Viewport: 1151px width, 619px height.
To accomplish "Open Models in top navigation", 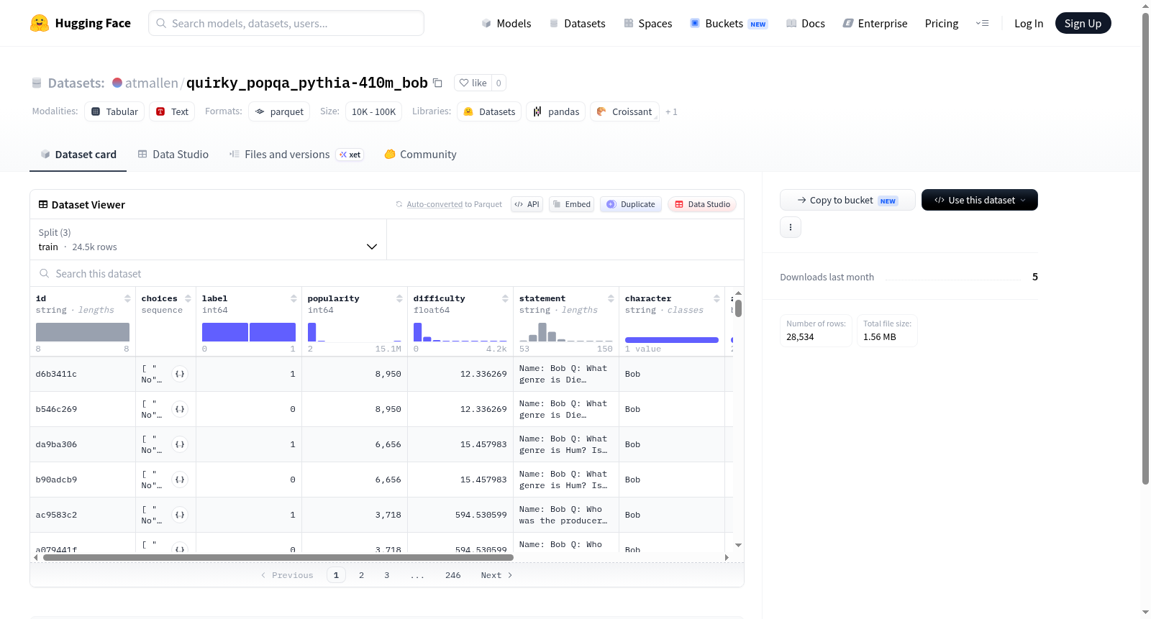I will click(506, 23).
